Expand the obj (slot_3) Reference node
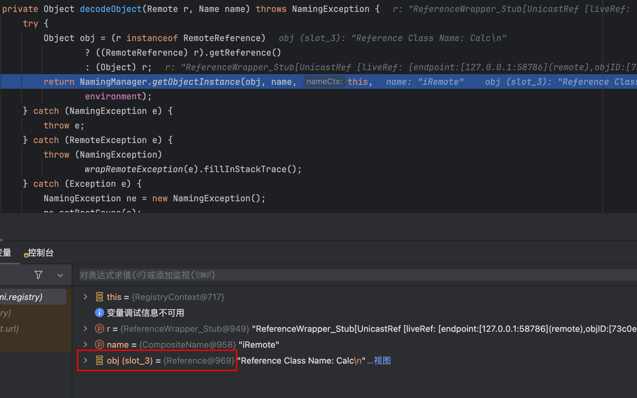This screenshot has height=398, width=637. coord(85,360)
